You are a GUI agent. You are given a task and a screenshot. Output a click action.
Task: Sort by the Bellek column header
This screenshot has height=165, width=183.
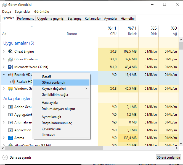coord(128,31)
